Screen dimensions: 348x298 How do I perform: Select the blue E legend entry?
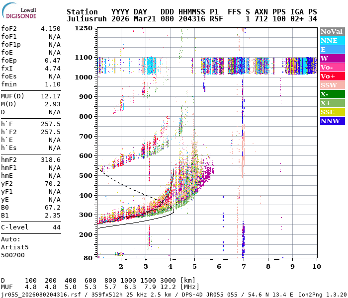332,49
